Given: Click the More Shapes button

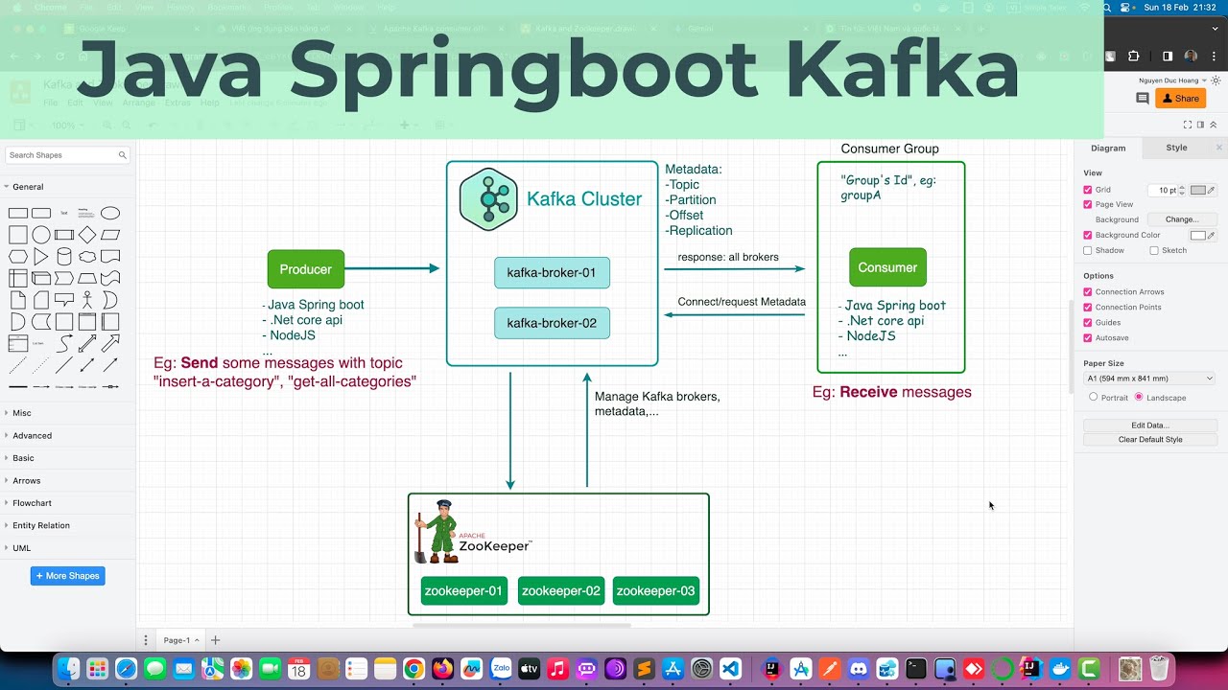Looking at the screenshot, I should pos(67,576).
